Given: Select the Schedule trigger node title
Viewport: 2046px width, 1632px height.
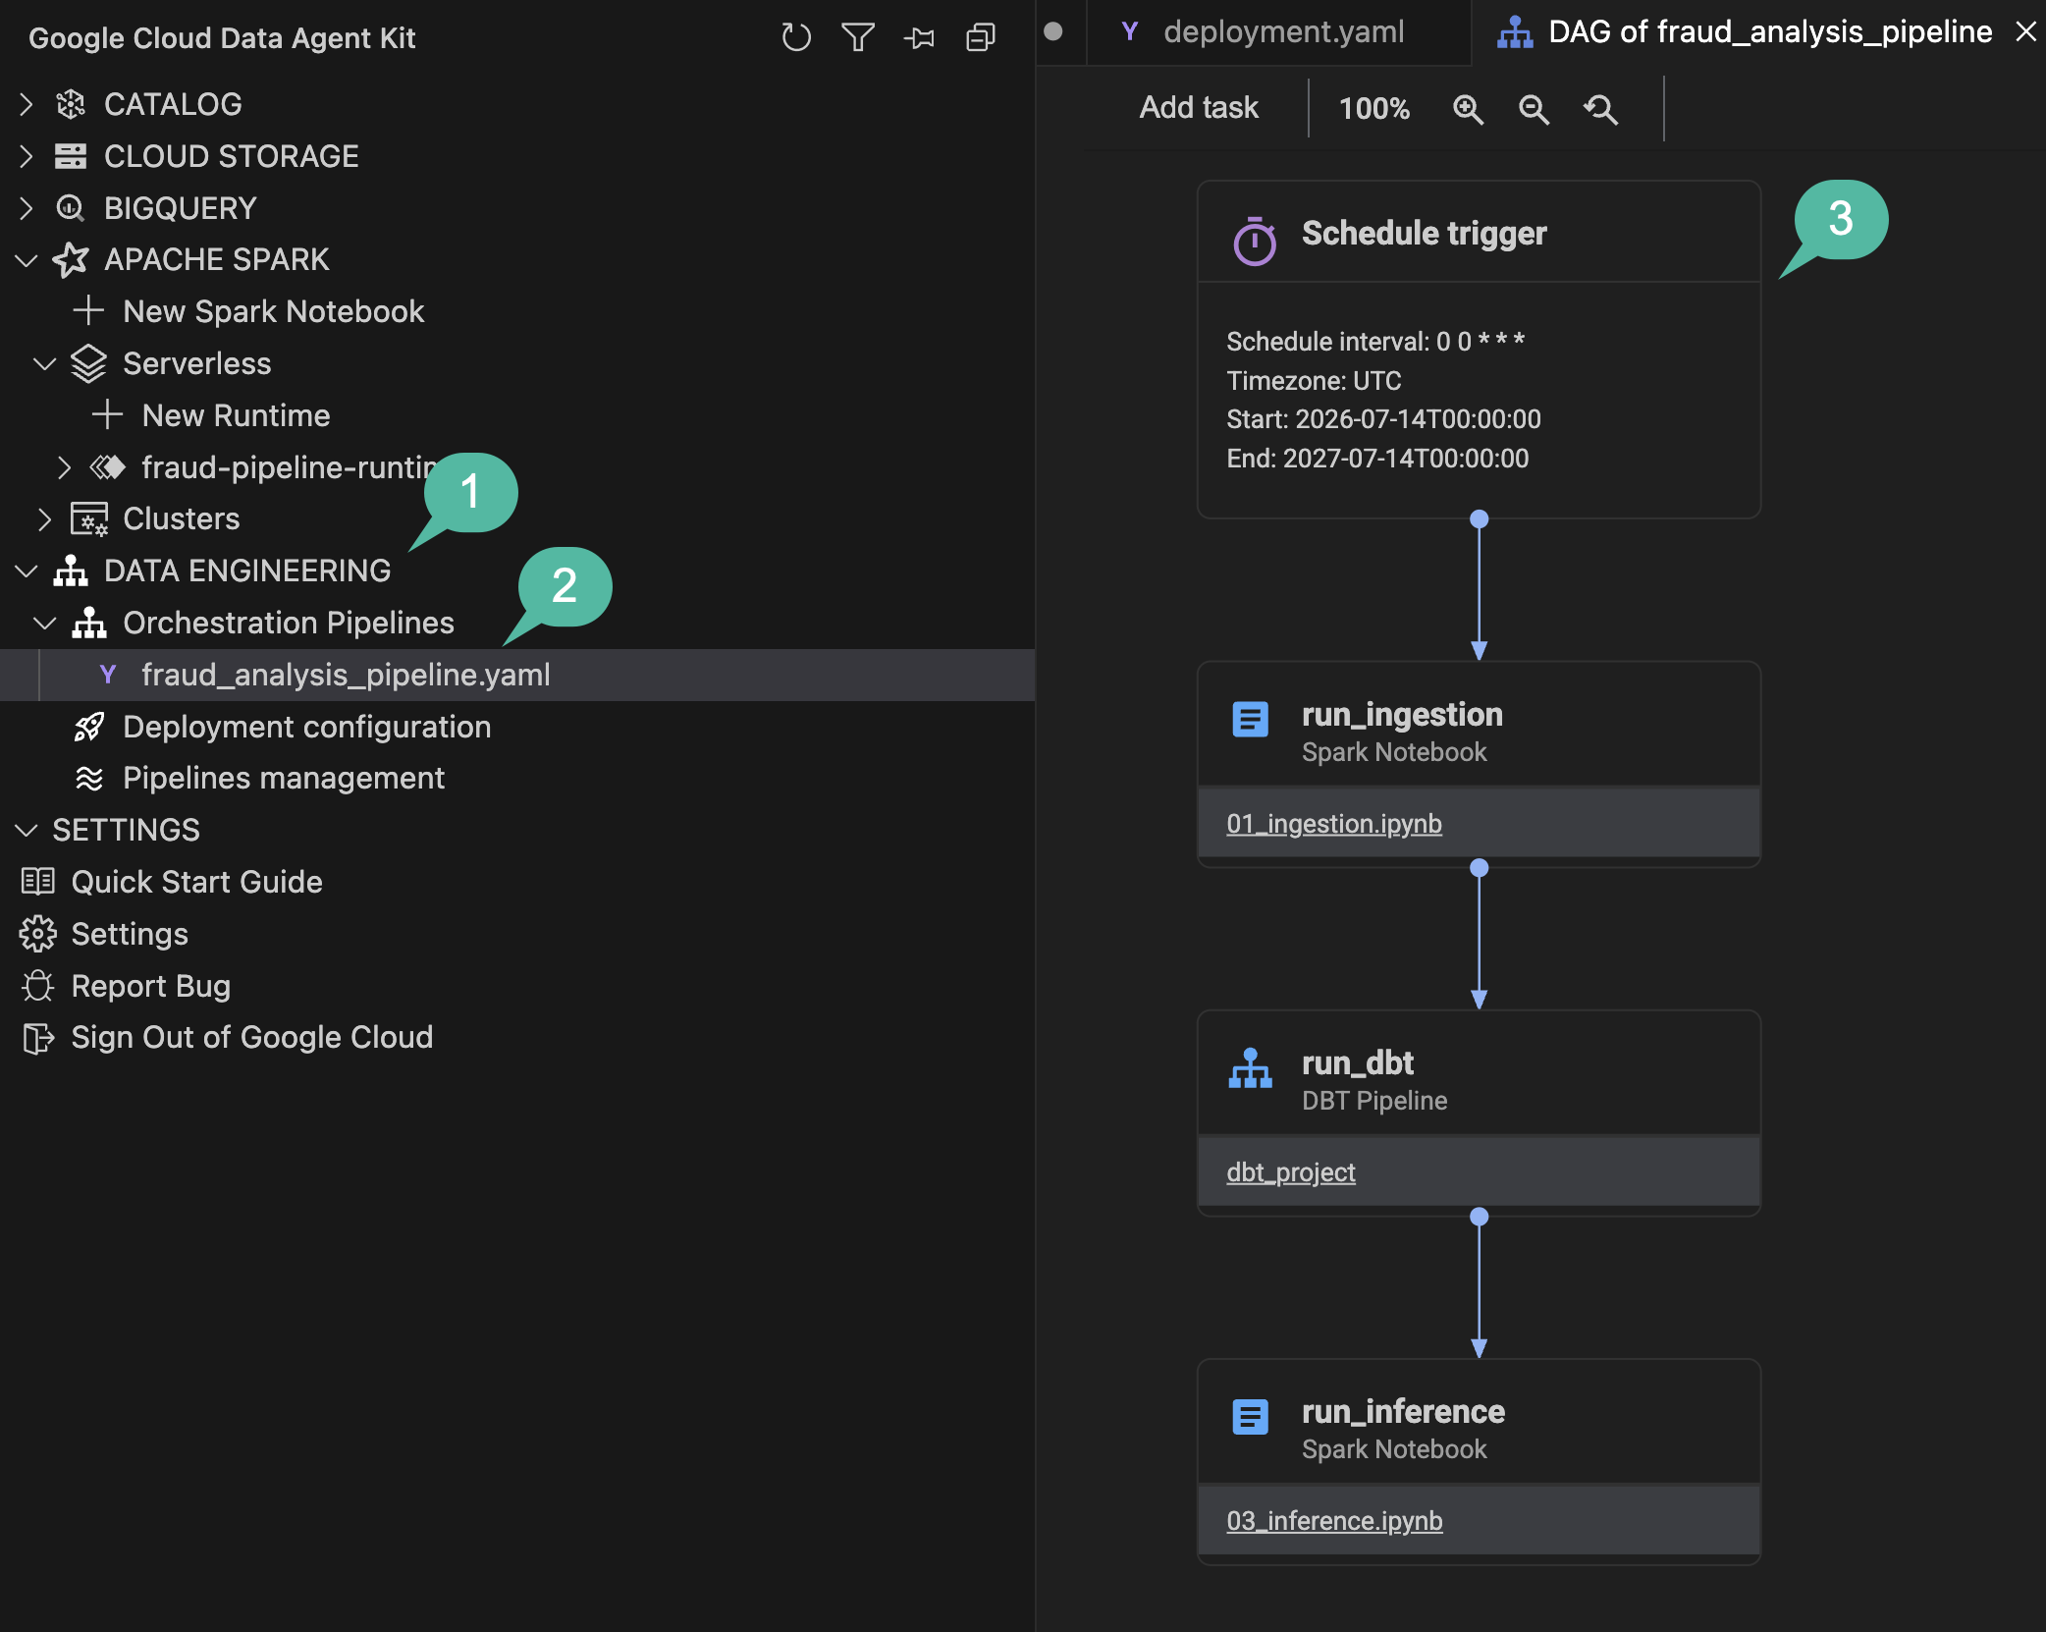Looking at the screenshot, I should point(1424,234).
